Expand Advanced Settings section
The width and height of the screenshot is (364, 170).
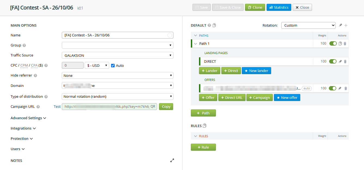click(28, 118)
